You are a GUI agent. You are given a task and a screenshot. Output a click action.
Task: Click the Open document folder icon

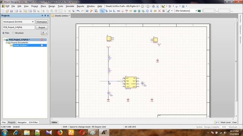(x=7, y=11)
